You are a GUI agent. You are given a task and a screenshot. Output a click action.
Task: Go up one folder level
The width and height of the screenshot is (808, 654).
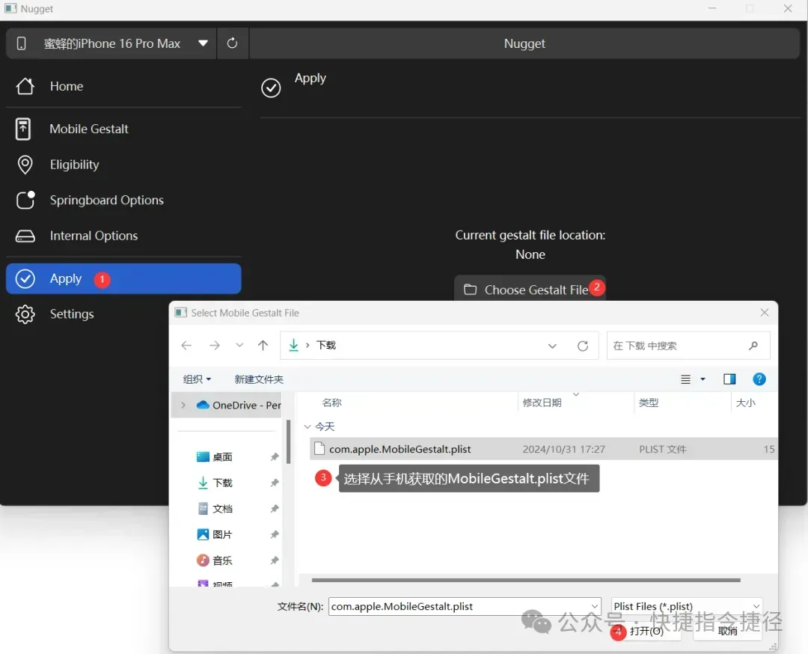pyautogui.click(x=263, y=345)
